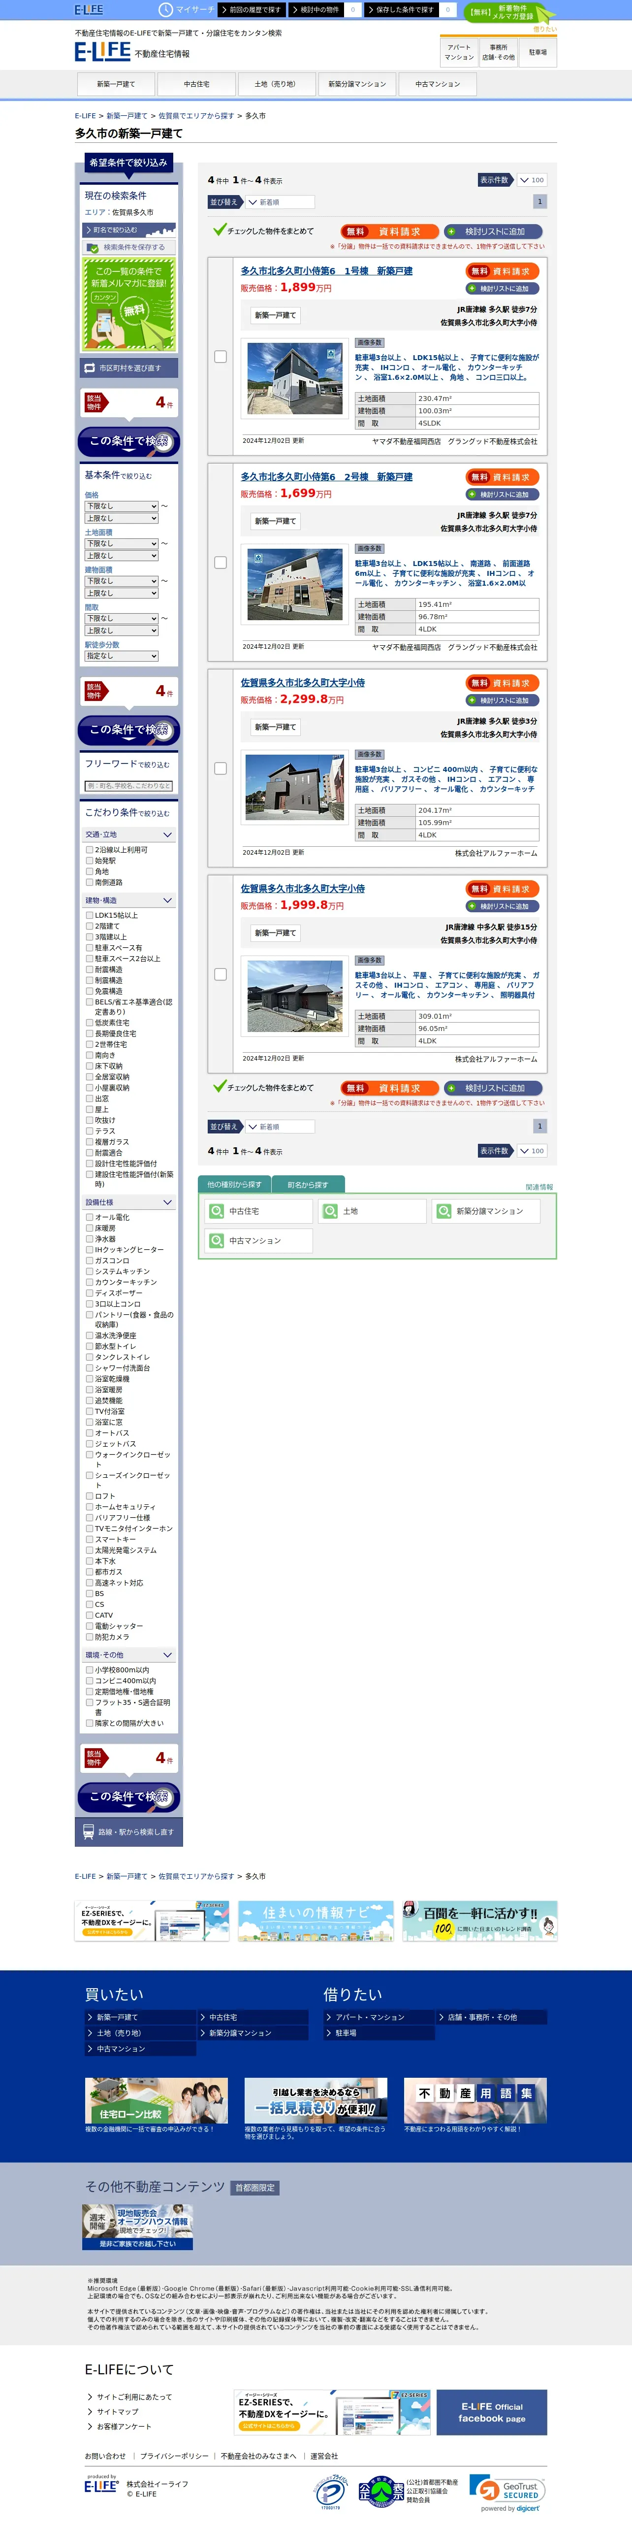632x2528 pixels.
Task: Select 中古住宅 nav tab
Action: [x=196, y=84]
